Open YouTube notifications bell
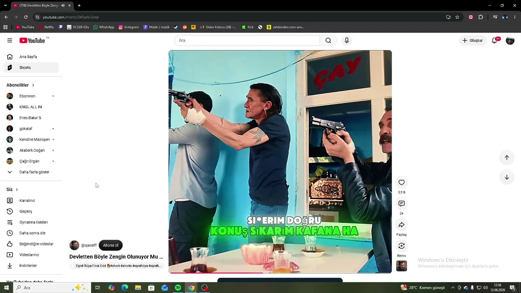Screen dimensions: 521x293 [x=495, y=40]
